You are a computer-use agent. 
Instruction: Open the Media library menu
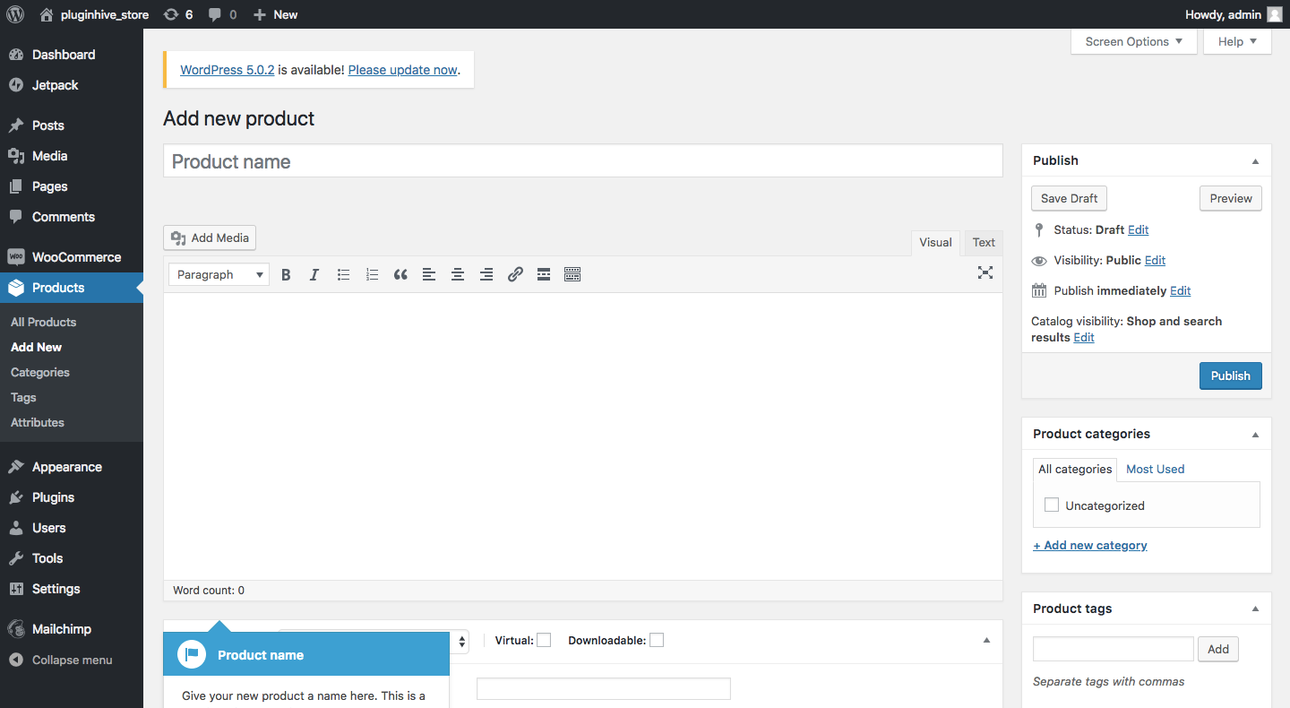tap(72, 156)
